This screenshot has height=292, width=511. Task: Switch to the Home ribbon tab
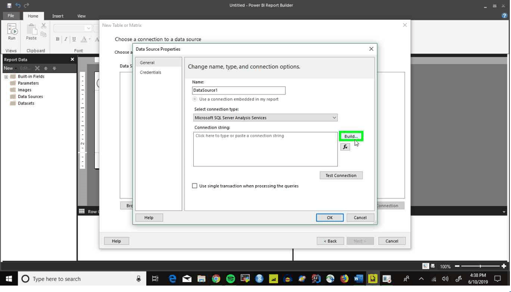[x=33, y=16]
